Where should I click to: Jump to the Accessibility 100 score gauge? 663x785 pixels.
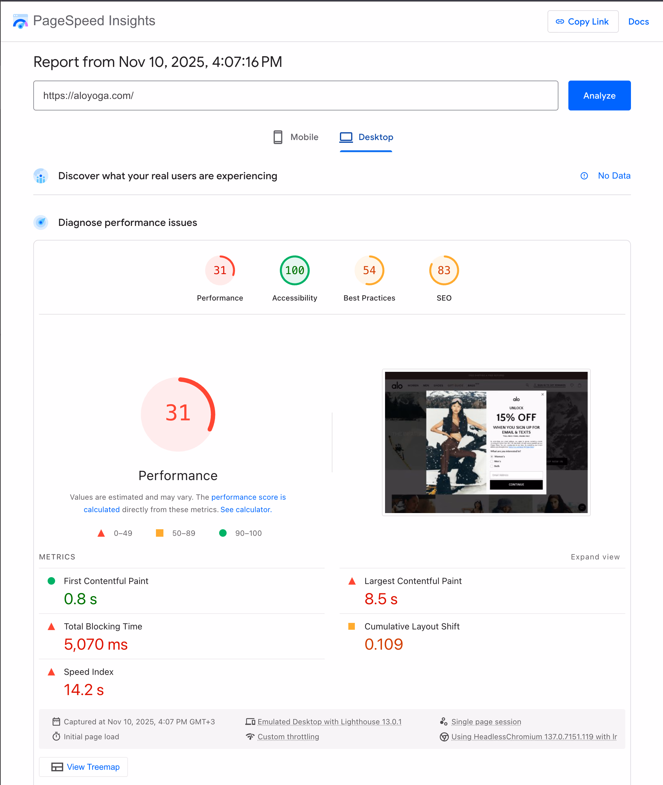pyautogui.click(x=294, y=270)
